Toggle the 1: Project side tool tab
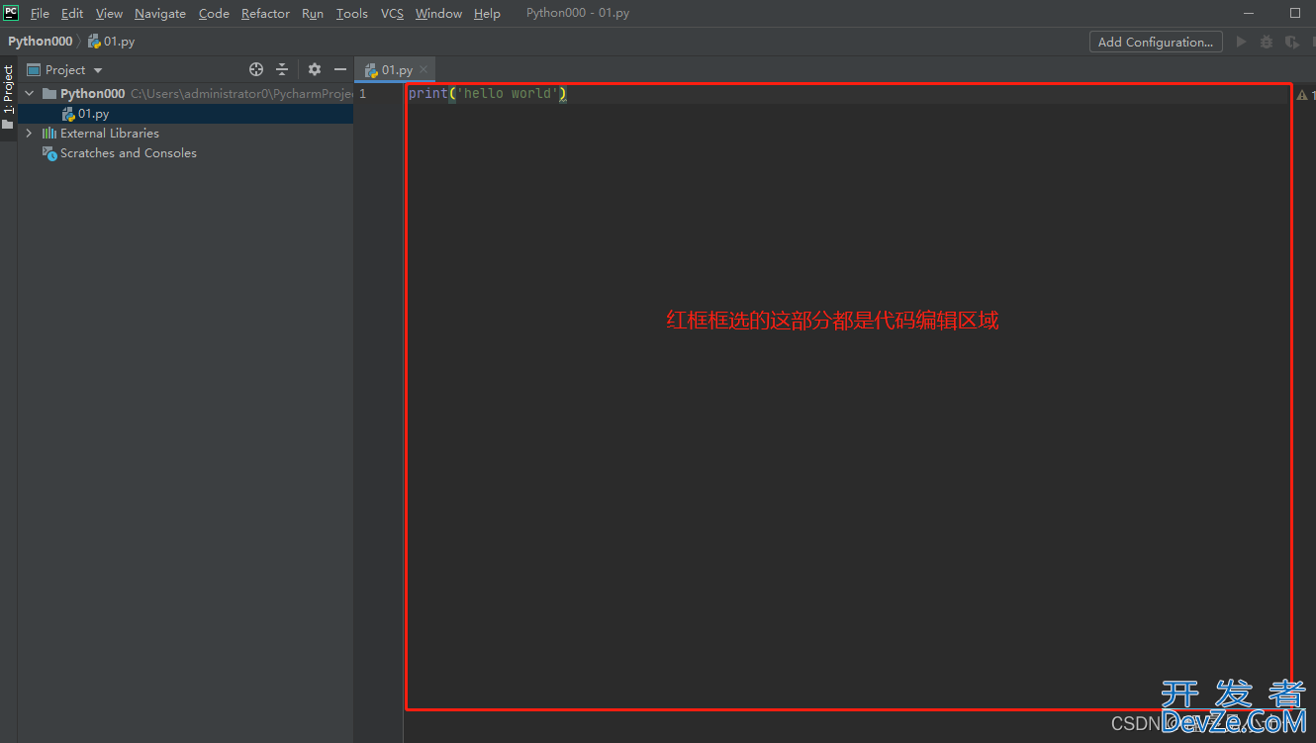Viewport: 1316px width, 743px height. [x=8, y=90]
